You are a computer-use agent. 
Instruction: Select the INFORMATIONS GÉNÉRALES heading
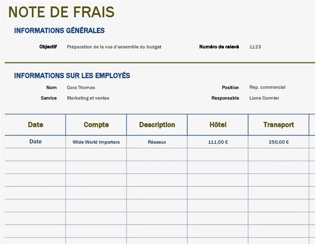pyautogui.click(x=59, y=30)
